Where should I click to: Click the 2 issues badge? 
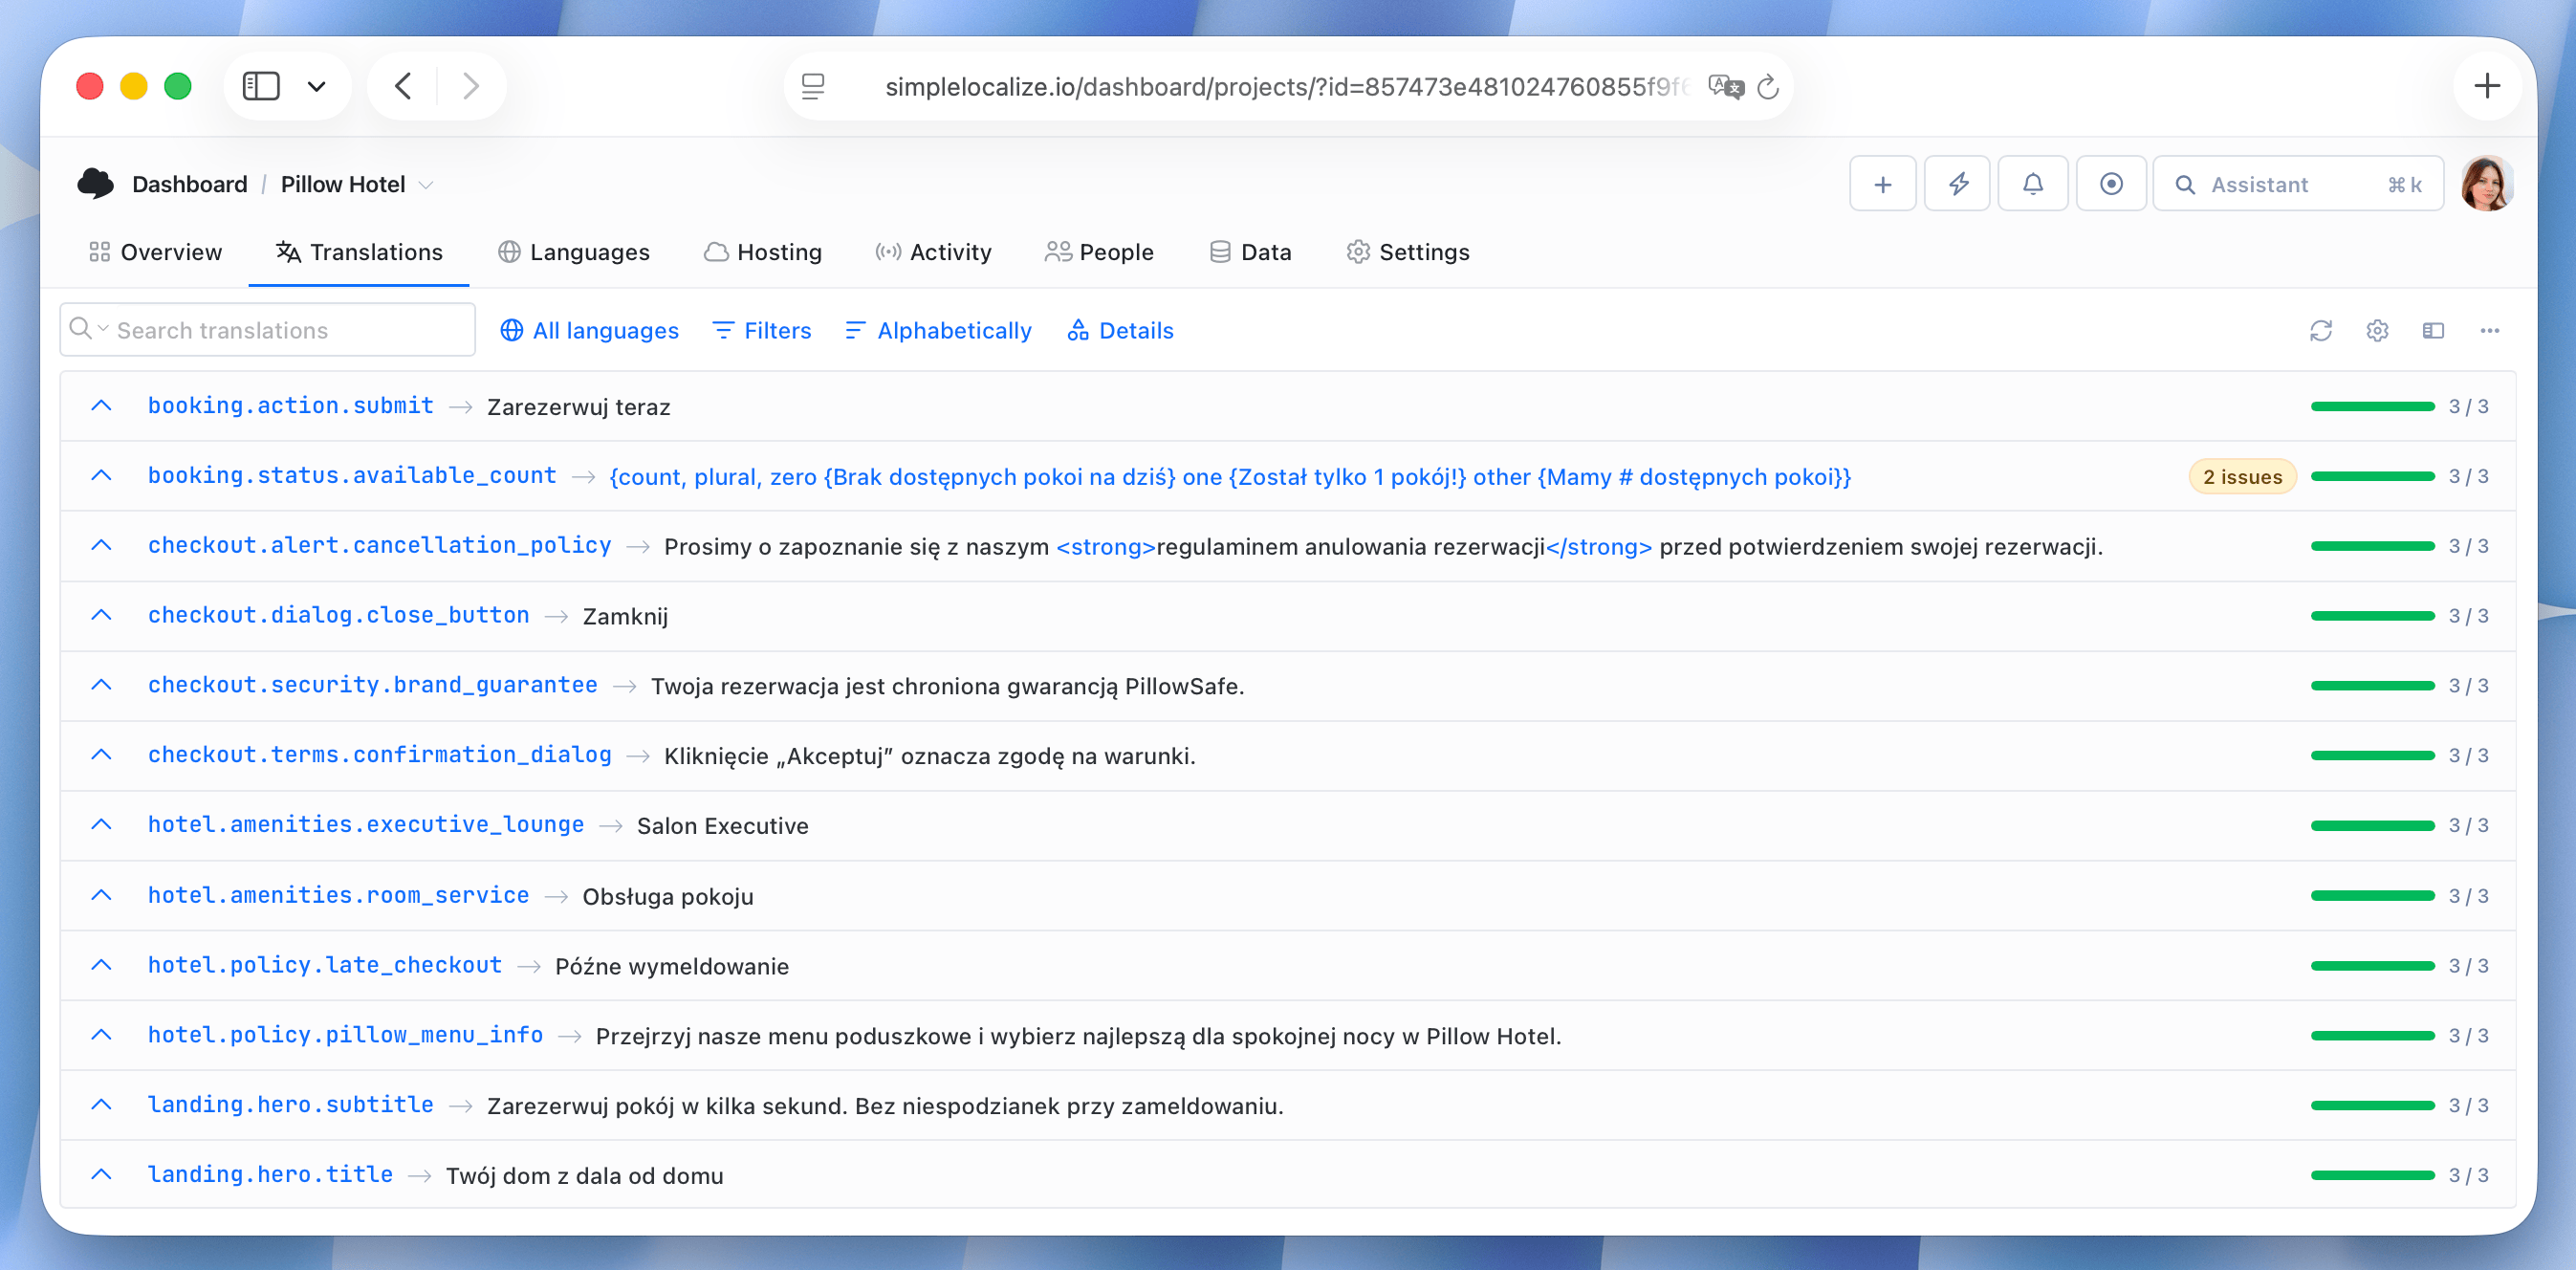click(x=2242, y=477)
